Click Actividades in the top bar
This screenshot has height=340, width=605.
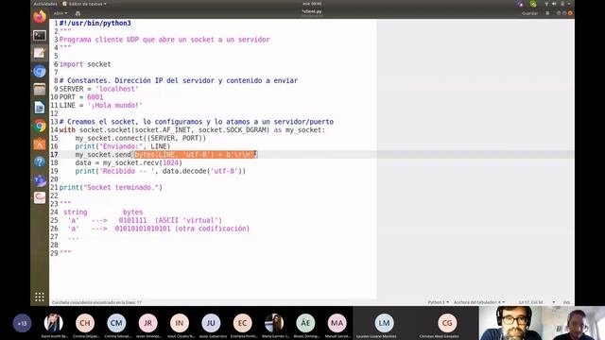click(45, 4)
